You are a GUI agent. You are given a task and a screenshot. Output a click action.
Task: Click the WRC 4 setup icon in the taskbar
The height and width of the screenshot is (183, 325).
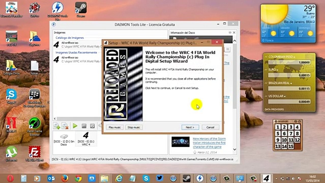(x=266, y=178)
